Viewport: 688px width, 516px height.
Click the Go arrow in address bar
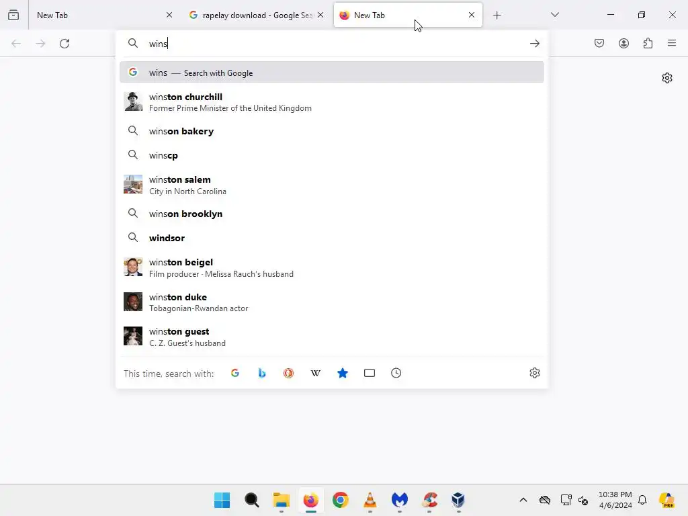click(534, 44)
